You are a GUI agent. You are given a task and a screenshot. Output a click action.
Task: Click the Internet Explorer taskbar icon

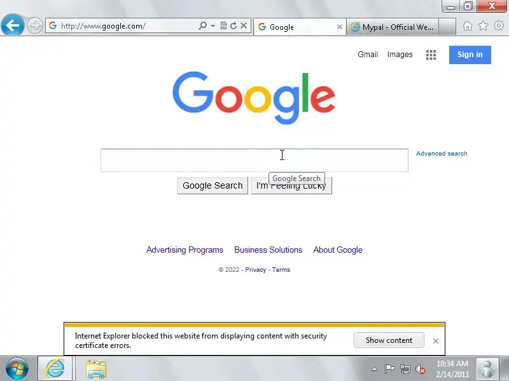pos(55,368)
